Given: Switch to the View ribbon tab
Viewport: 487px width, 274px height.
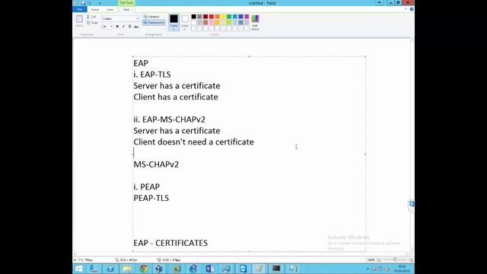Looking at the screenshot, I should (110, 10).
